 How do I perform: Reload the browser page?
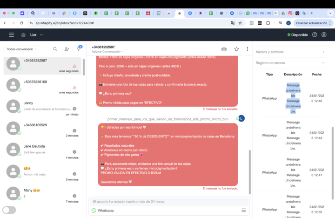click(x=21, y=23)
